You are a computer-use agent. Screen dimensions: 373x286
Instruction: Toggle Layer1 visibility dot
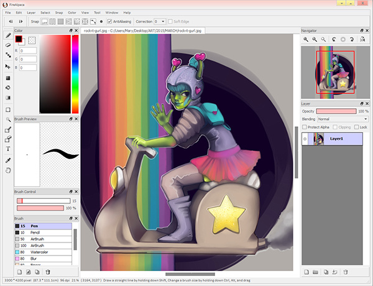[305, 139]
